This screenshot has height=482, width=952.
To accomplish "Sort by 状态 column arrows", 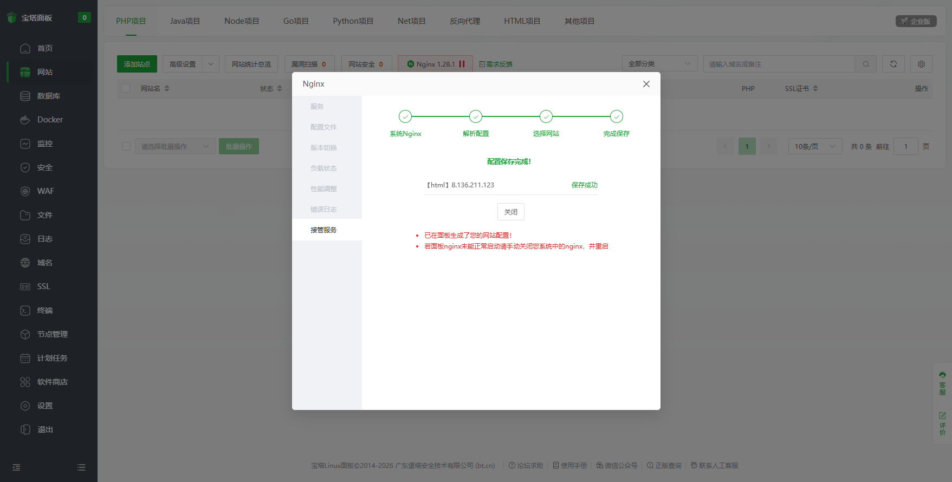I will point(280,88).
